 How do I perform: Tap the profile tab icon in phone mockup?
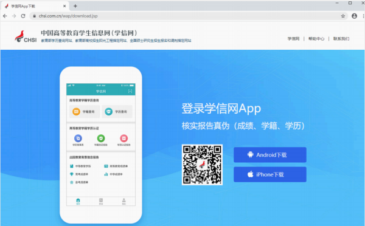(124, 201)
